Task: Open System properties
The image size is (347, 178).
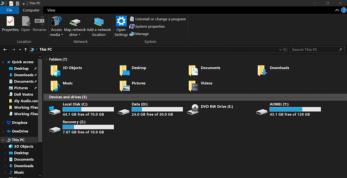Action: 147,26
